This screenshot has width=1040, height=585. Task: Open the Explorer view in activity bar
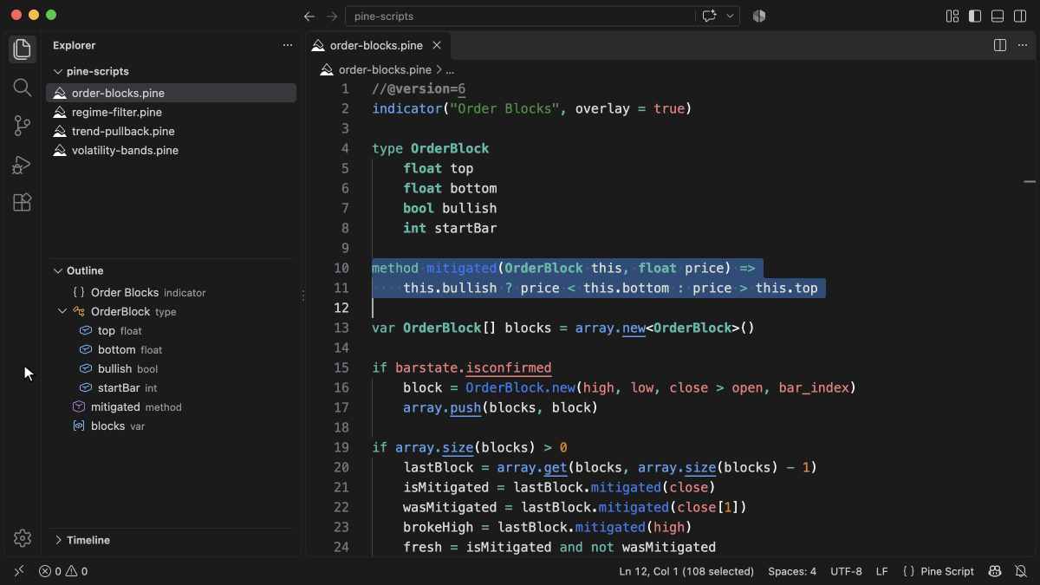pos(23,49)
